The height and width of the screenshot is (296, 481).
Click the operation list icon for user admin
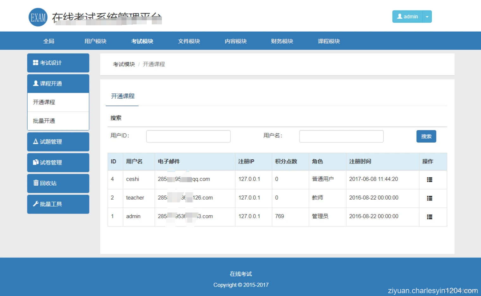pos(429,217)
